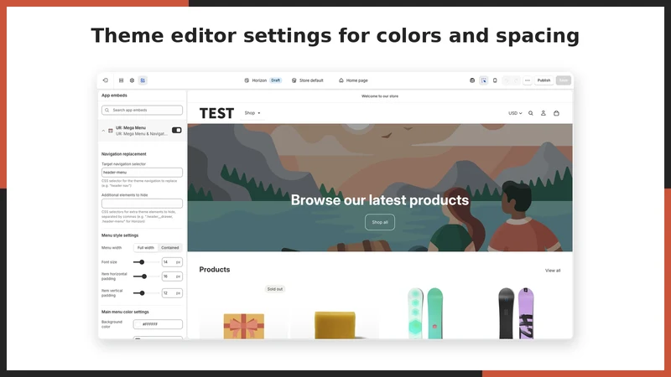Click the Home page house icon
This screenshot has height=377, width=671.
pyautogui.click(x=341, y=80)
